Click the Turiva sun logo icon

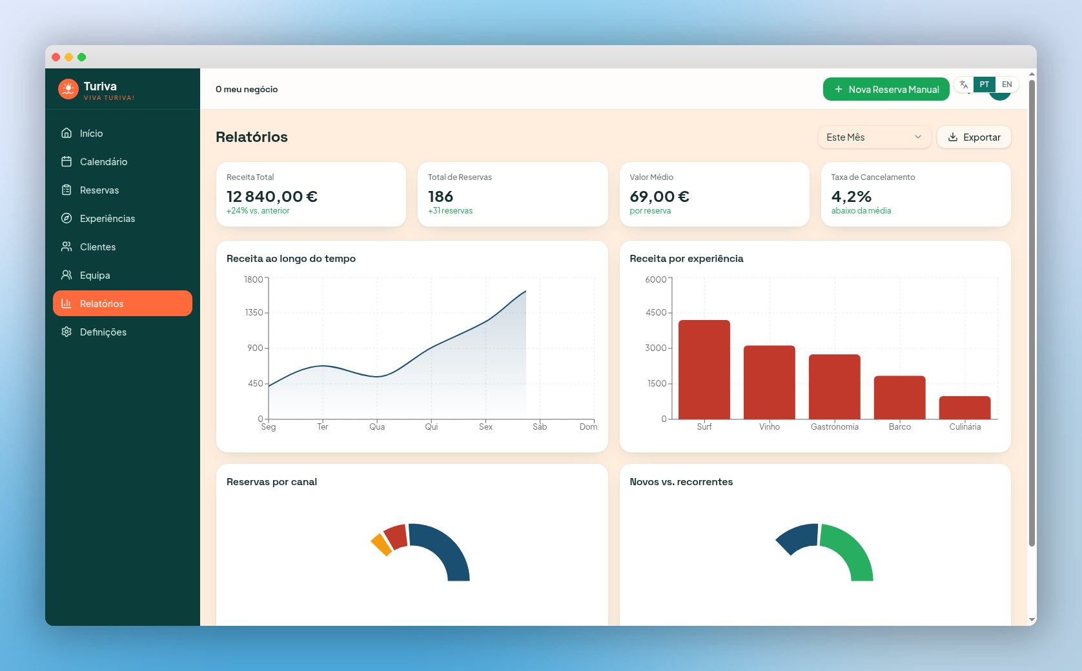[x=68, y=89]
